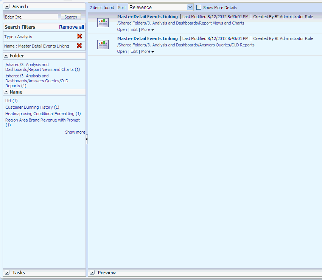The height and width of the screenshot is (280, 322).
Task: Click the search text field containing Eden Inc.
Action: click(31, 17)
